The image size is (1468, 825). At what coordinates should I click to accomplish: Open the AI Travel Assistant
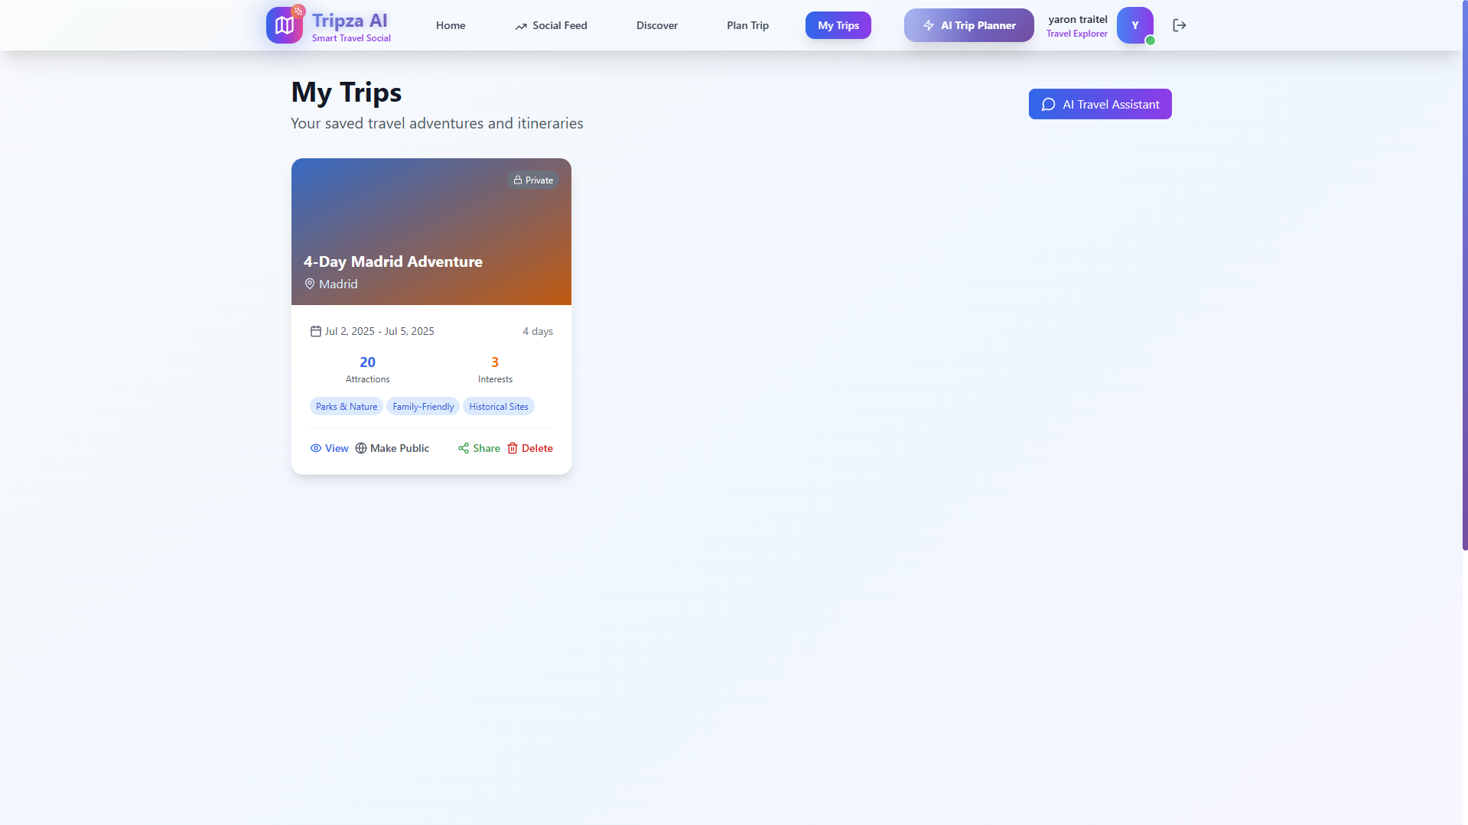pos(1100,104)
